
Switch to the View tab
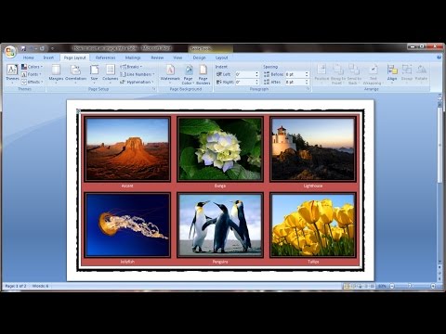click(177, 58)
